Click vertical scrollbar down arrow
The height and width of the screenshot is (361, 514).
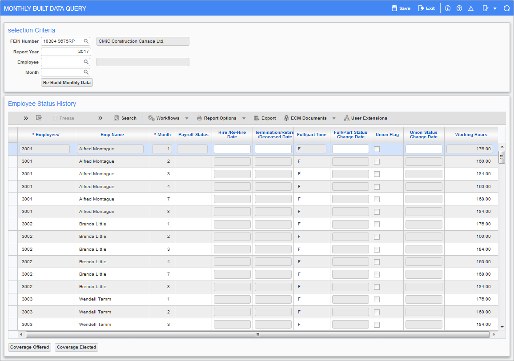point(502,327)
